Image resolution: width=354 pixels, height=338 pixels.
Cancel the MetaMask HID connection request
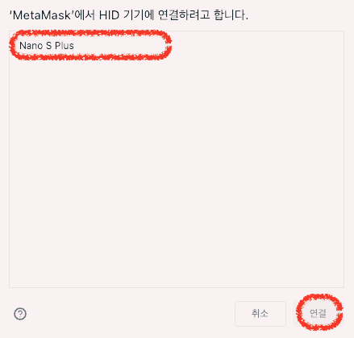(x=260, y=314)
